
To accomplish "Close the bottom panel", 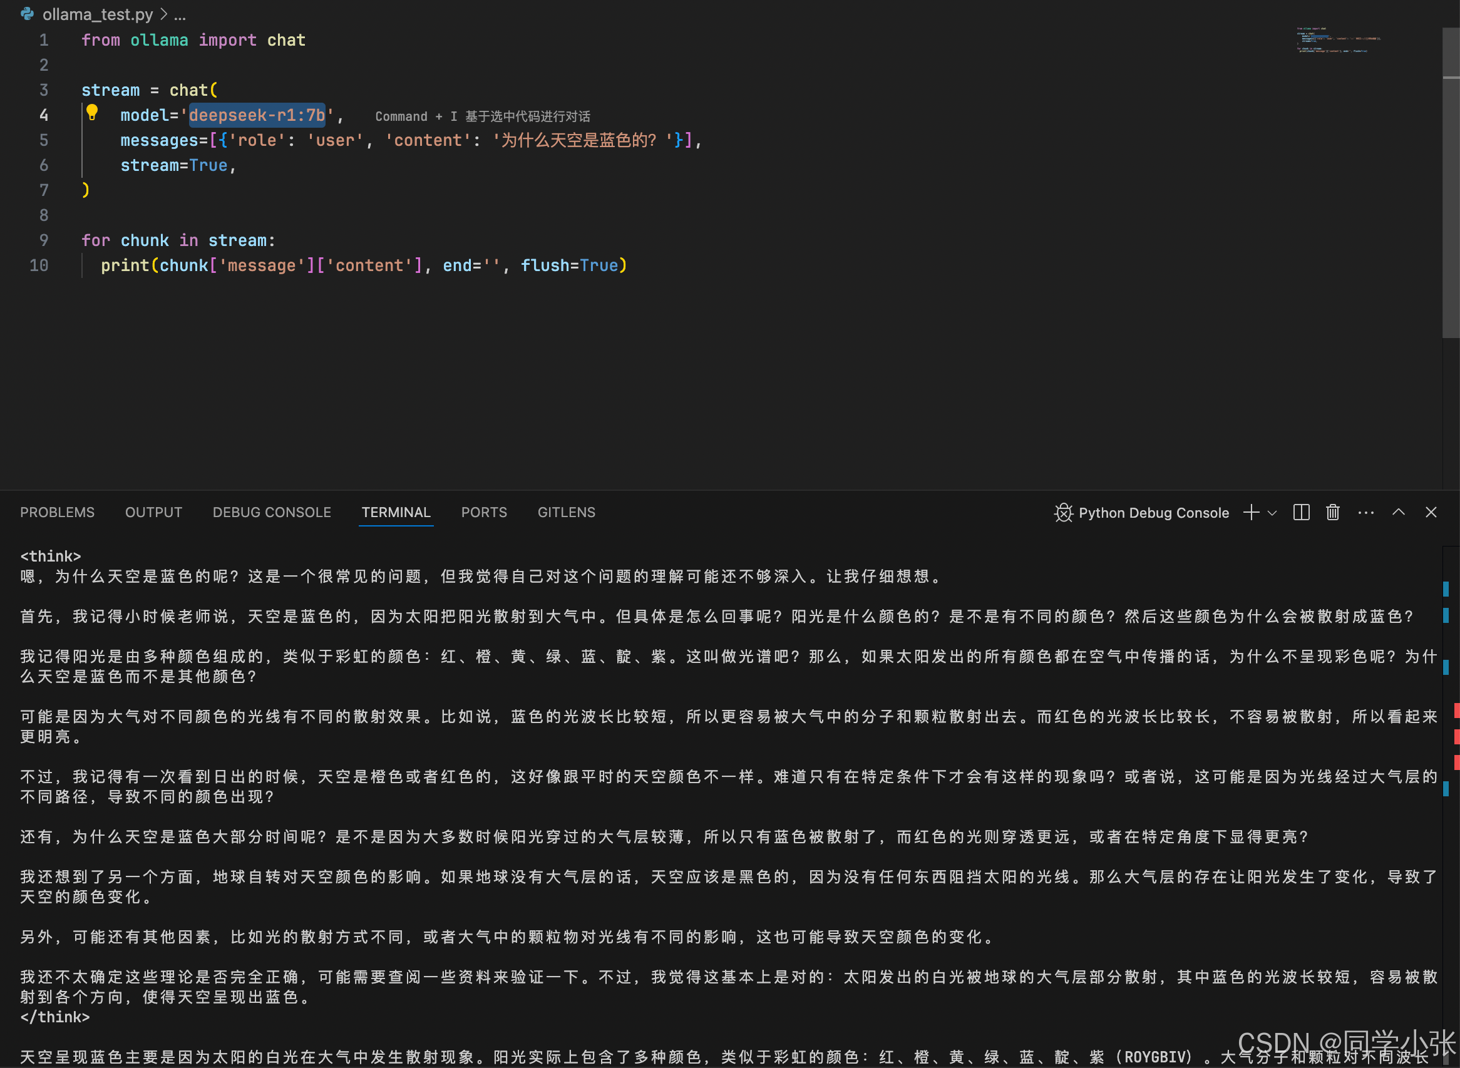I will coord(1431,513).
